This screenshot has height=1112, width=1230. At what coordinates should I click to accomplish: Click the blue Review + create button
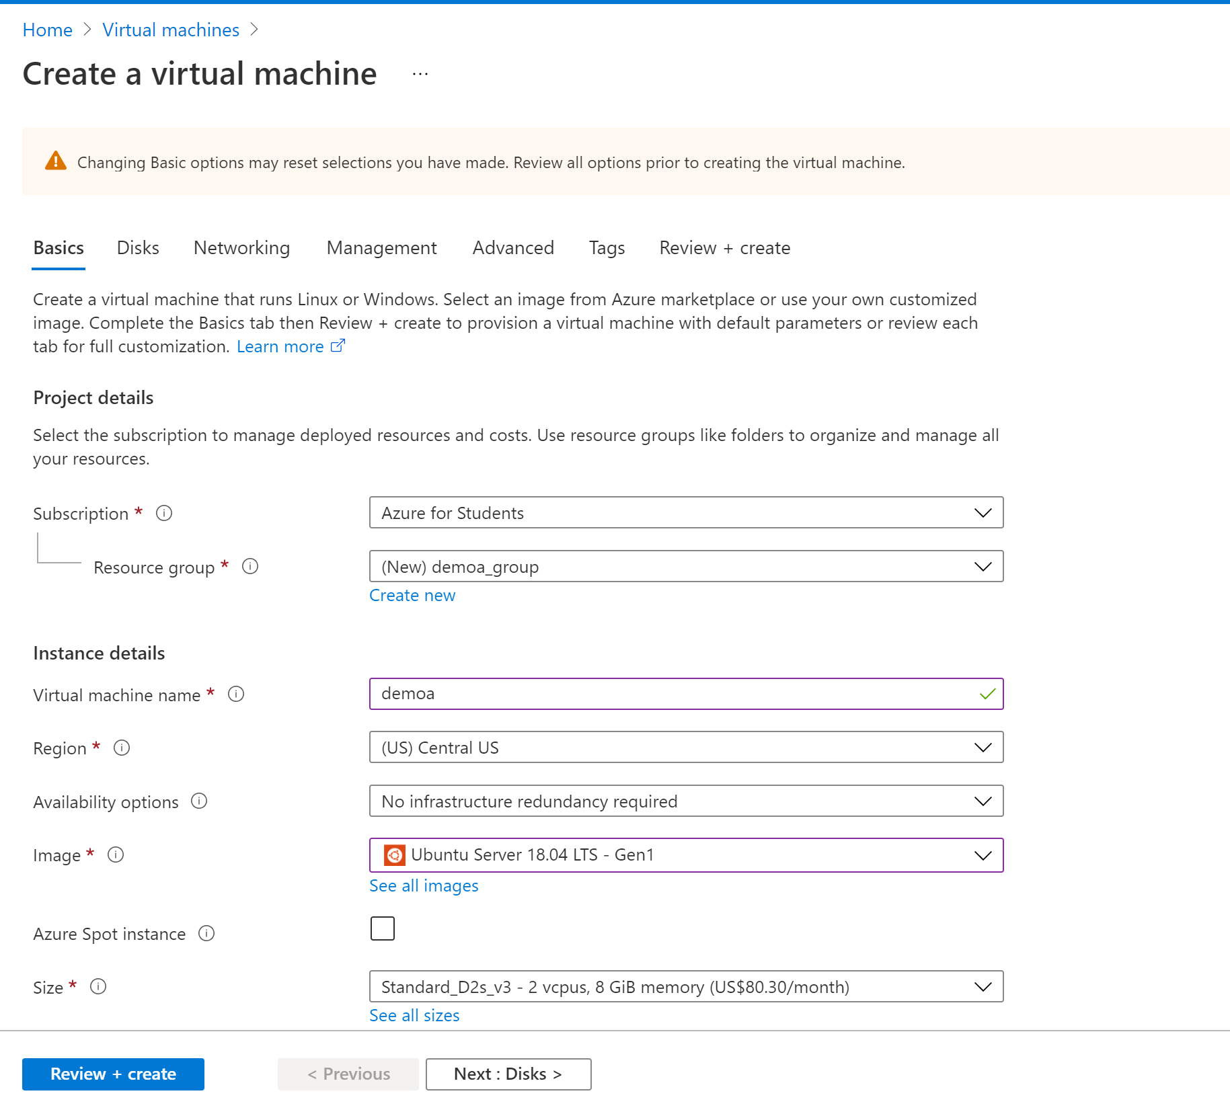[113, 1074]
